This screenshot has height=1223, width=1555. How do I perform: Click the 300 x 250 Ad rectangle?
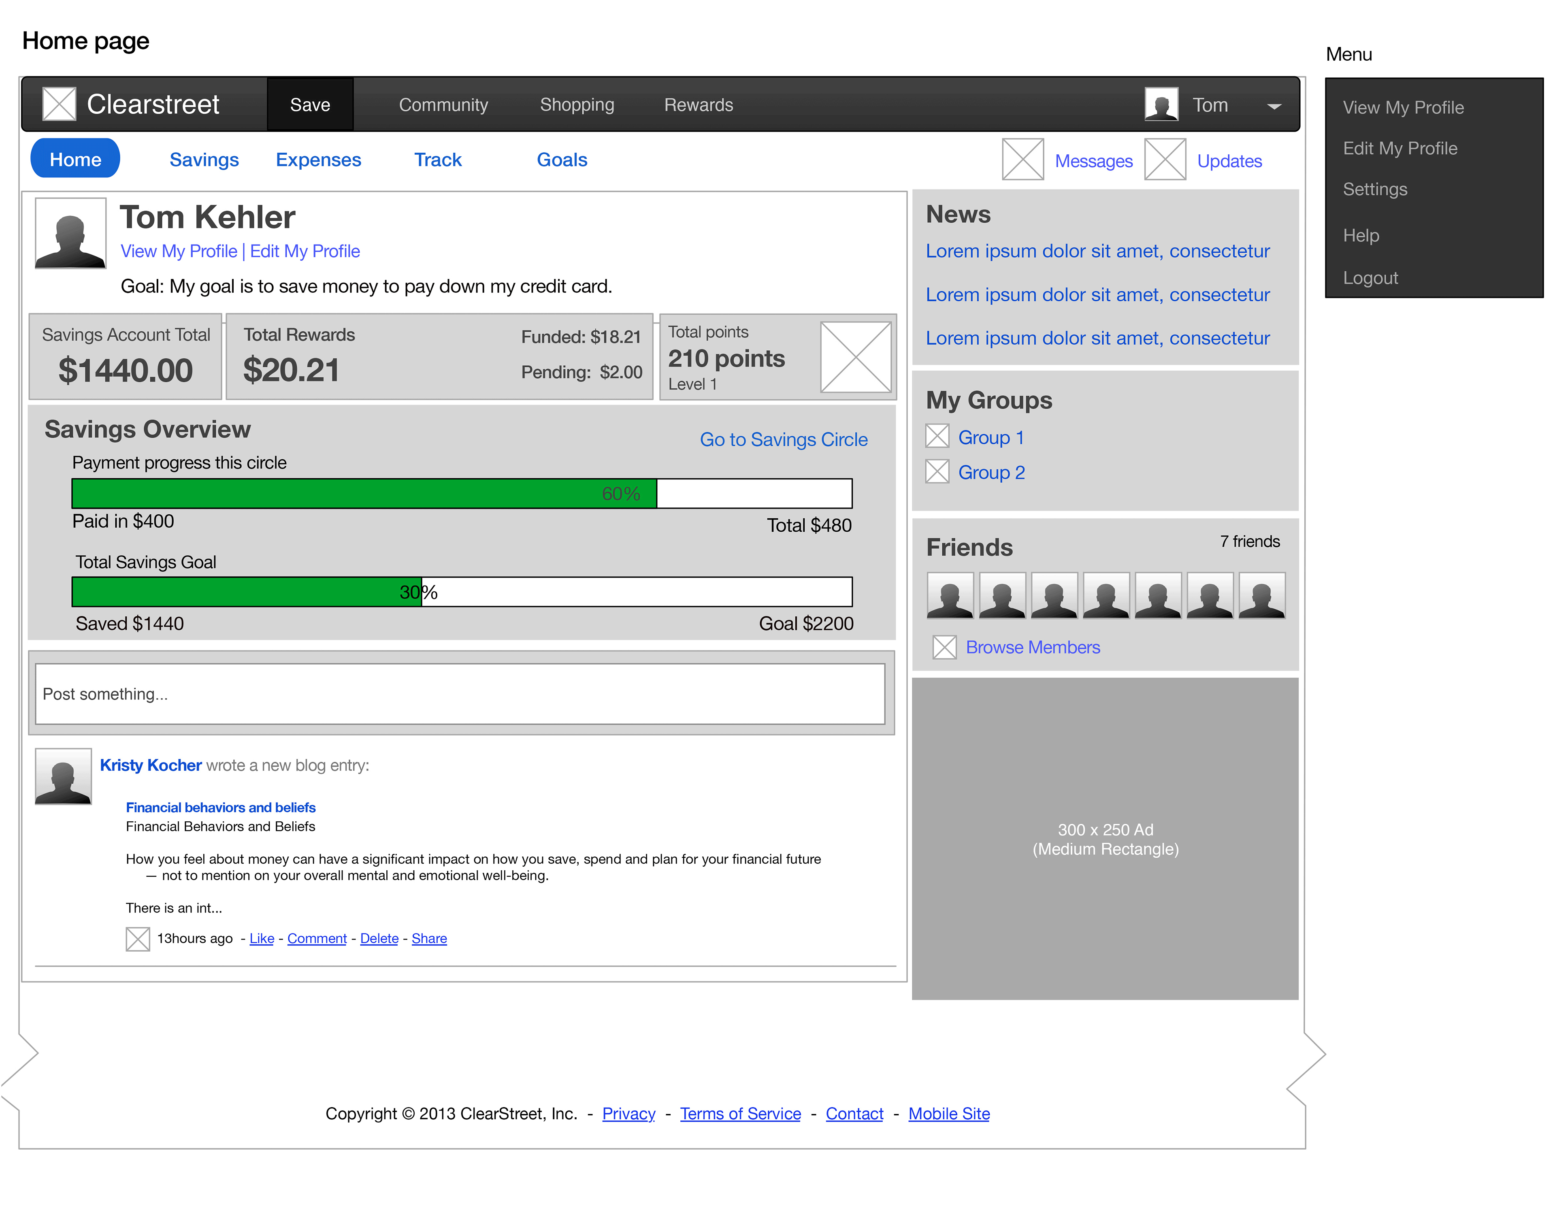point(1106,839)
